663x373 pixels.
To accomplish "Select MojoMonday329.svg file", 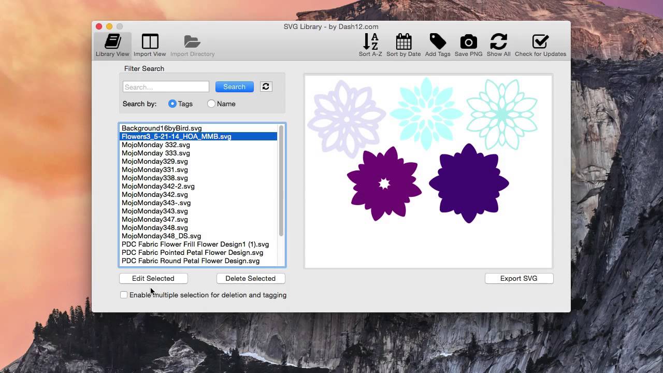I will click(198, 161).
